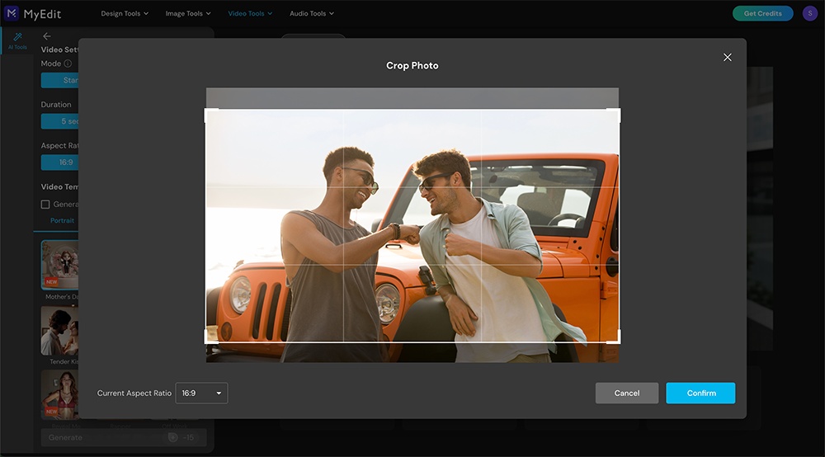This screenshot has width=825, height=457.
Task: Click the photo inside the crop area
Action: click(x=412, y=226)
